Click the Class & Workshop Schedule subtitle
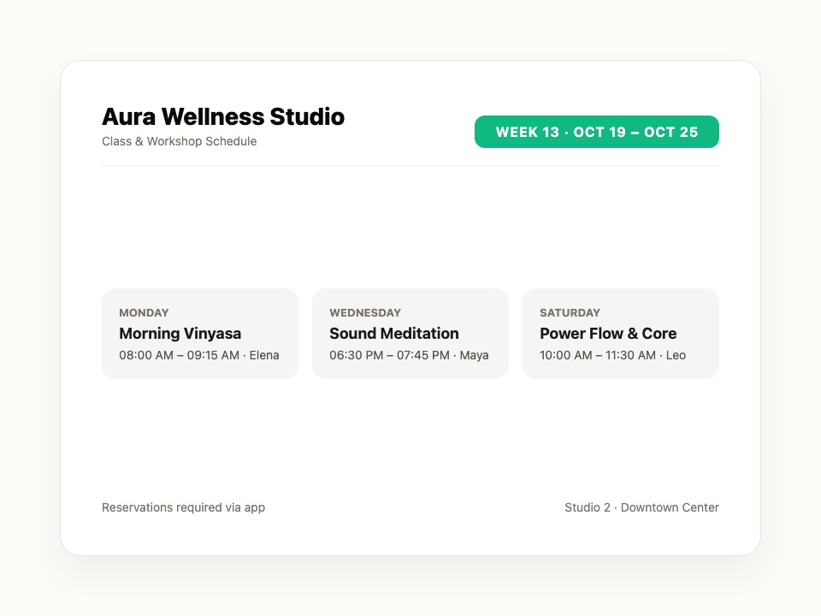This screenshot has height=616, width=821. pyautogui.click(x=179, y=141)
